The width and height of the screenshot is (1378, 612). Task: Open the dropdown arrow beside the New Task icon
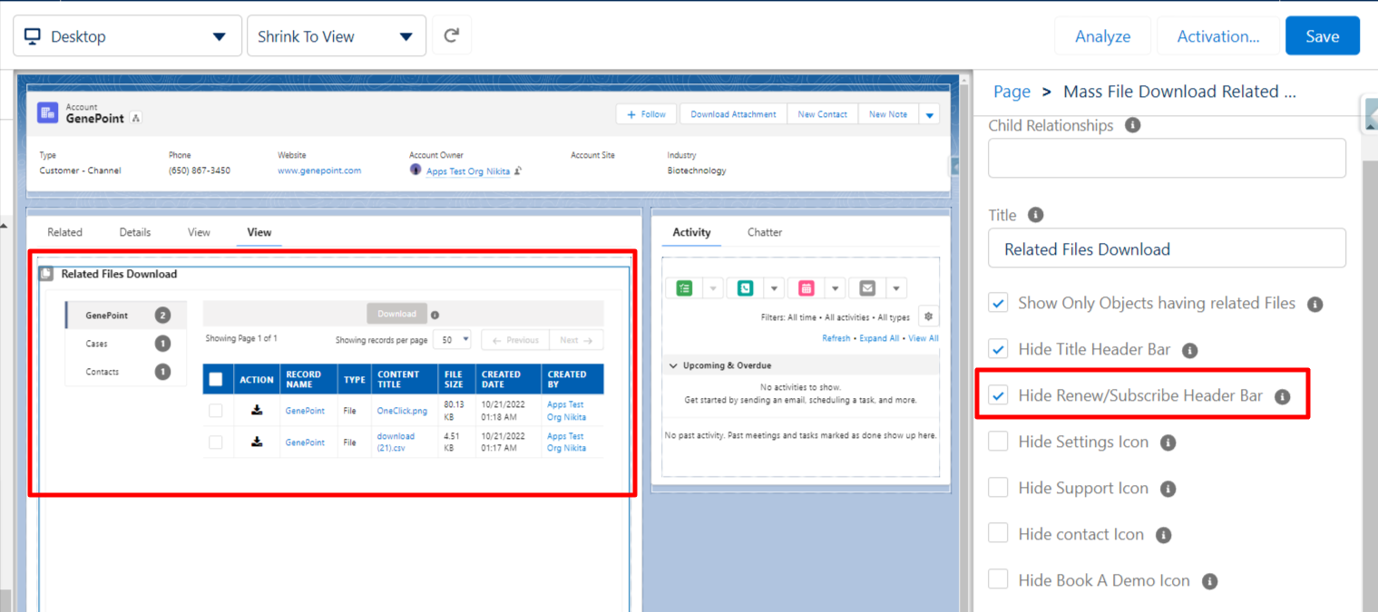[x=714, y=288]
